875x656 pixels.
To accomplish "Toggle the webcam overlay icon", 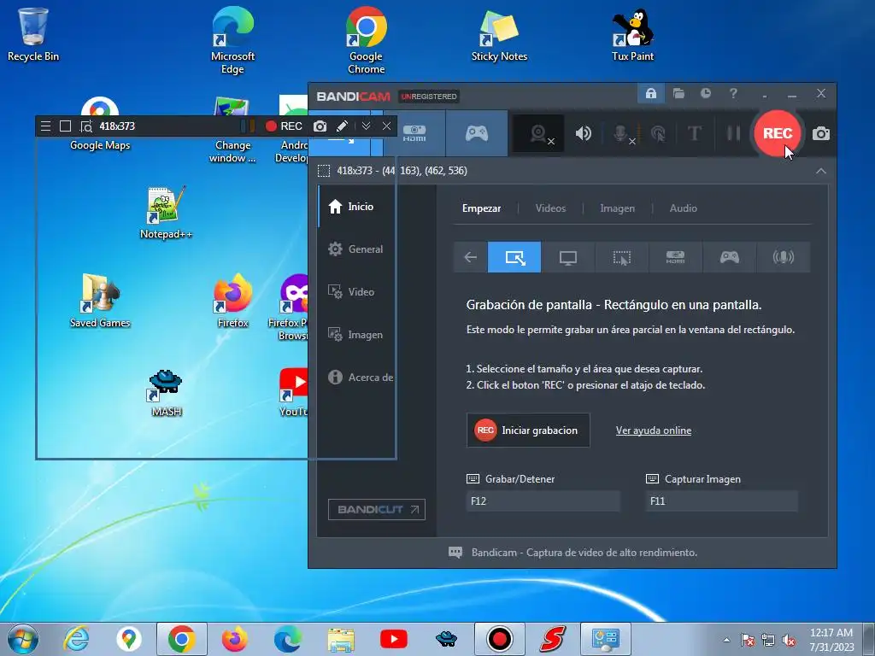I will click(538, 133).
